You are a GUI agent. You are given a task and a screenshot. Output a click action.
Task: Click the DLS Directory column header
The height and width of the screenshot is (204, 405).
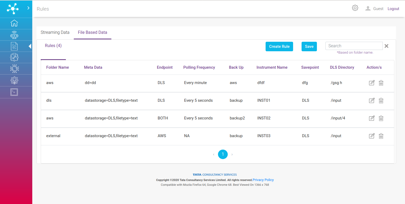[x=342, y=67]
